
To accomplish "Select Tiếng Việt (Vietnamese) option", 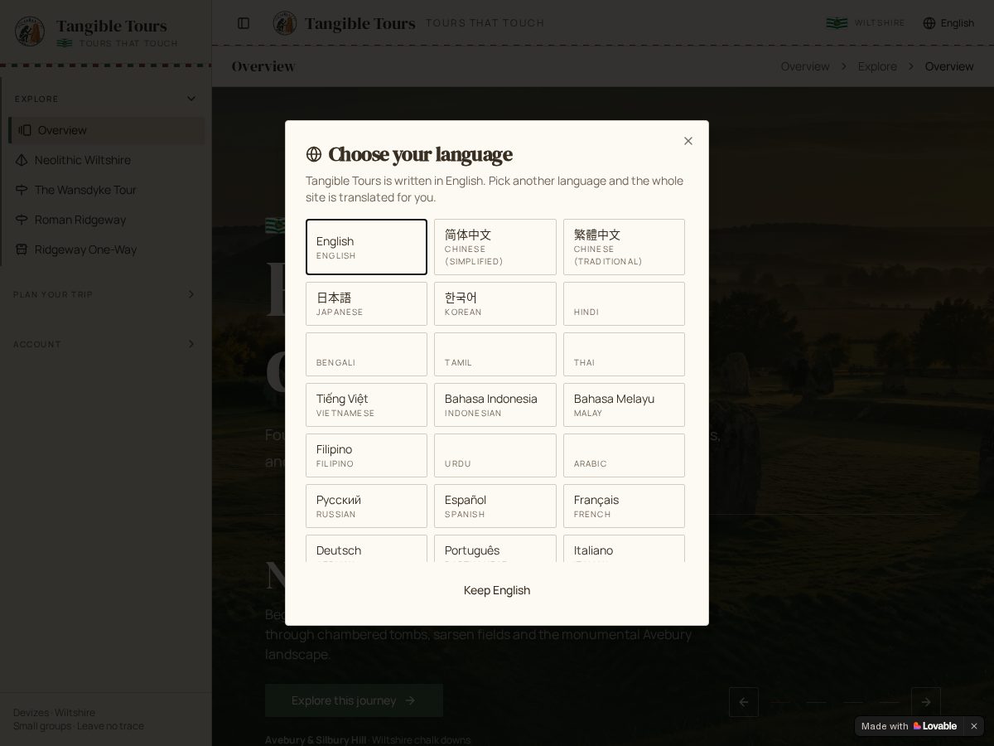I will [x=366, y=404].
